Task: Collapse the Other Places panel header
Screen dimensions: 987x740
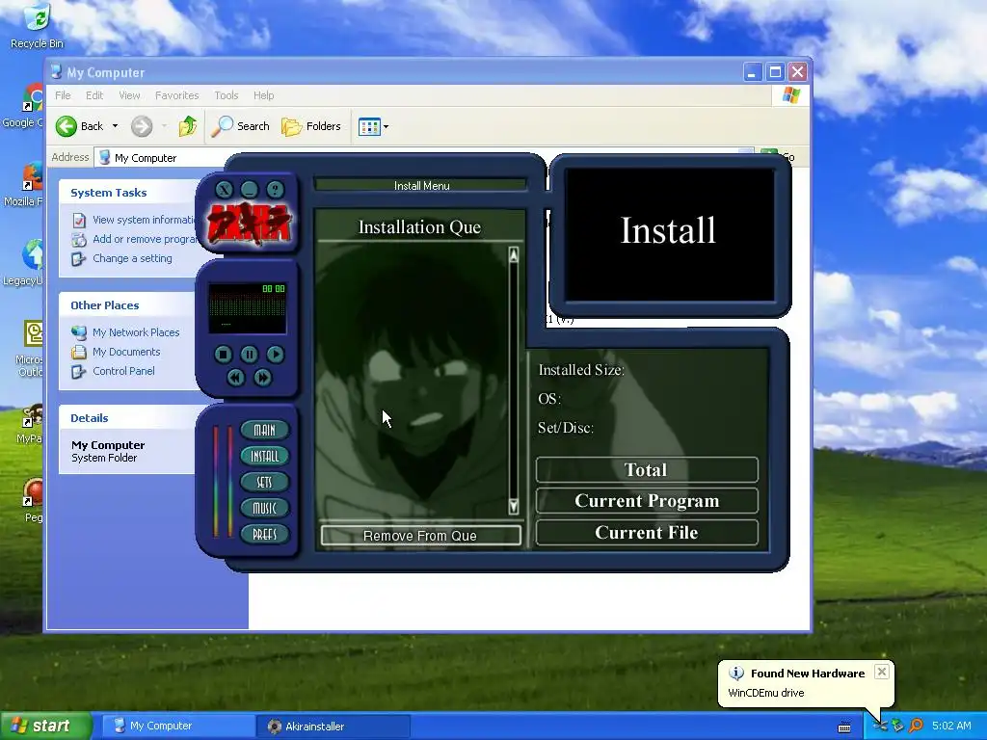Action: tap(128, 305)
